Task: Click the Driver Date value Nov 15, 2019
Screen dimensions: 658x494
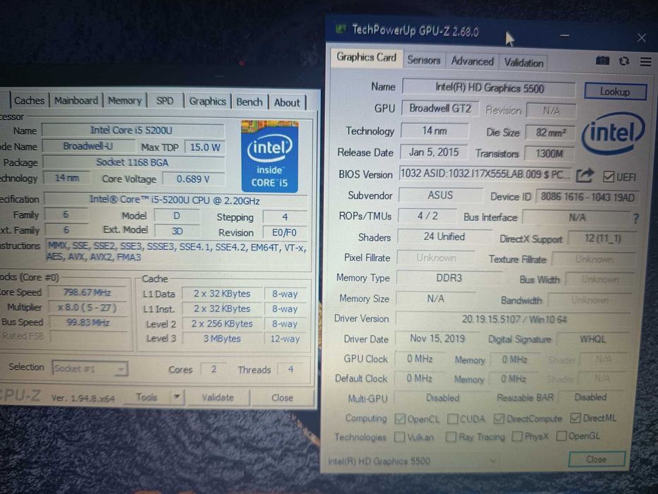Action: (x=437, y=339)
